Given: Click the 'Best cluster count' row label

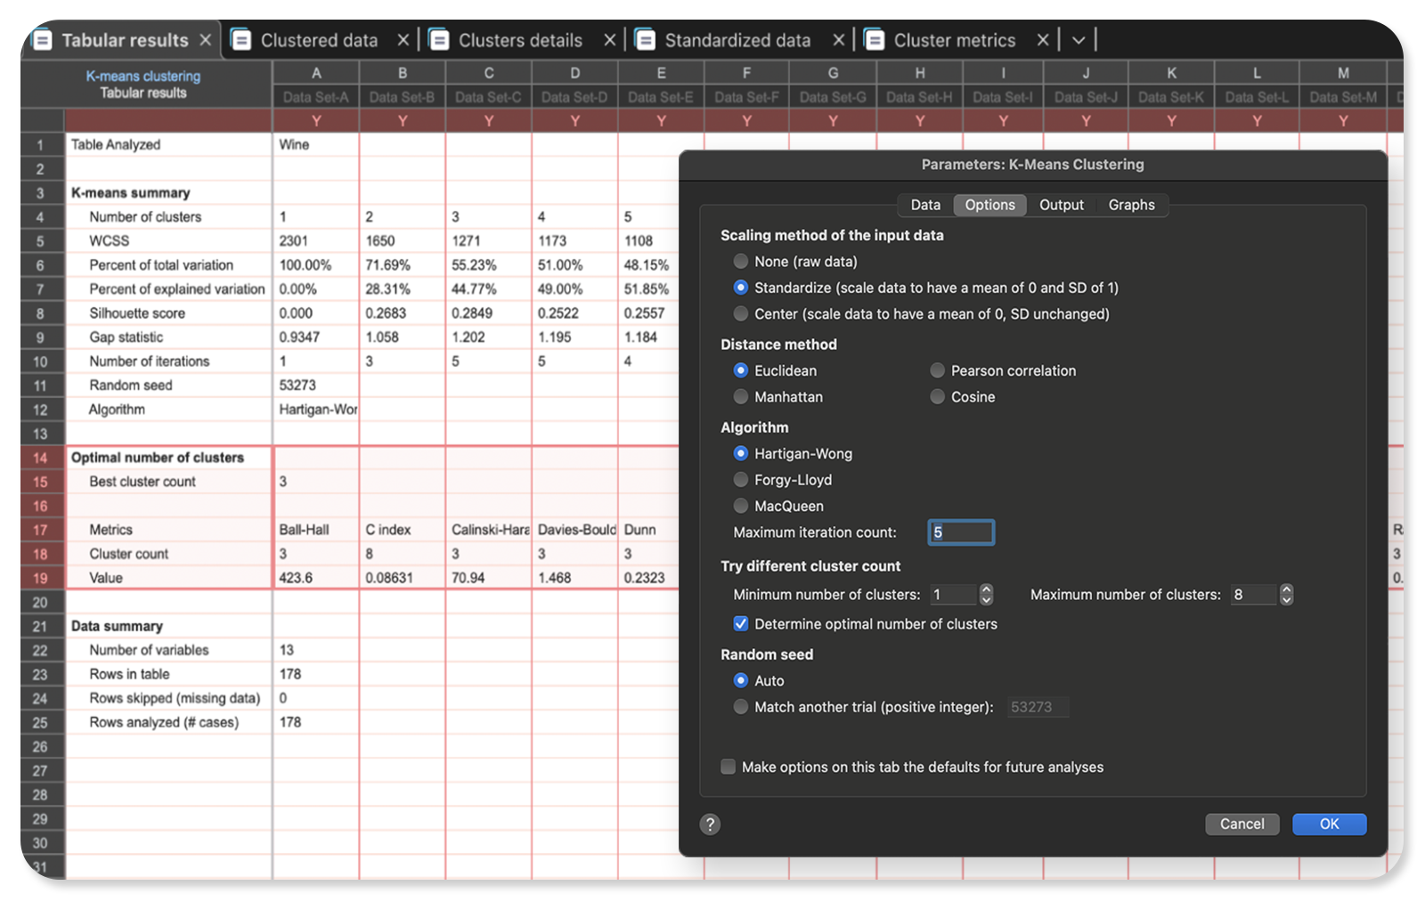Looking at the screenshot, I should (142, 482).
